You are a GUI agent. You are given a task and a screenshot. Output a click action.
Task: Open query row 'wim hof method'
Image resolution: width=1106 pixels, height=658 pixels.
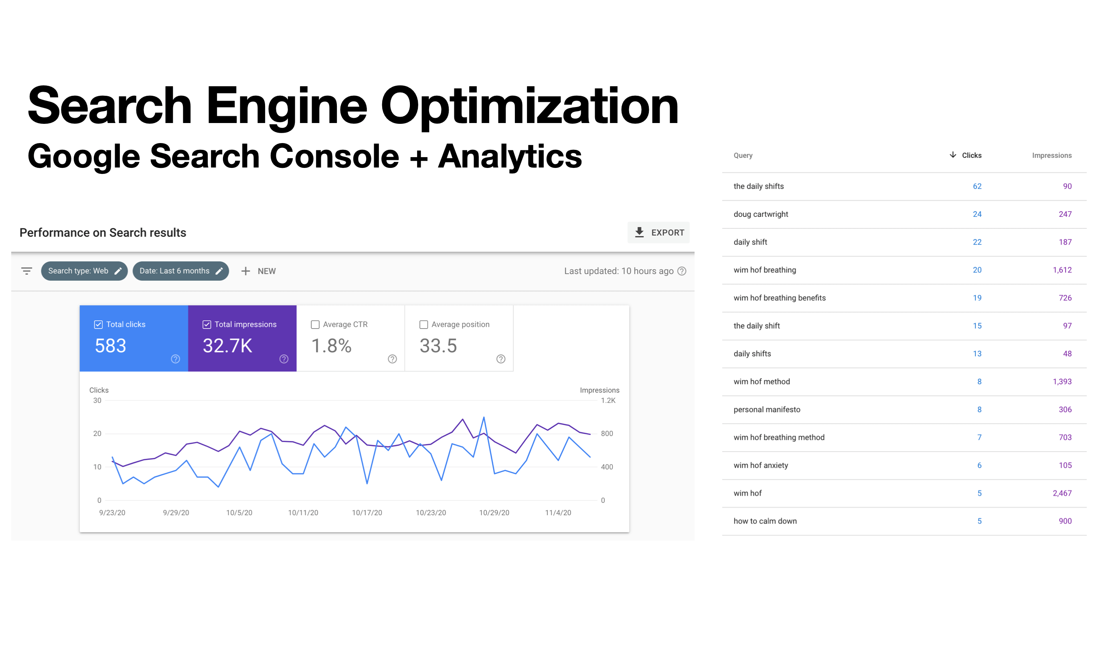[x=904, y=382]
